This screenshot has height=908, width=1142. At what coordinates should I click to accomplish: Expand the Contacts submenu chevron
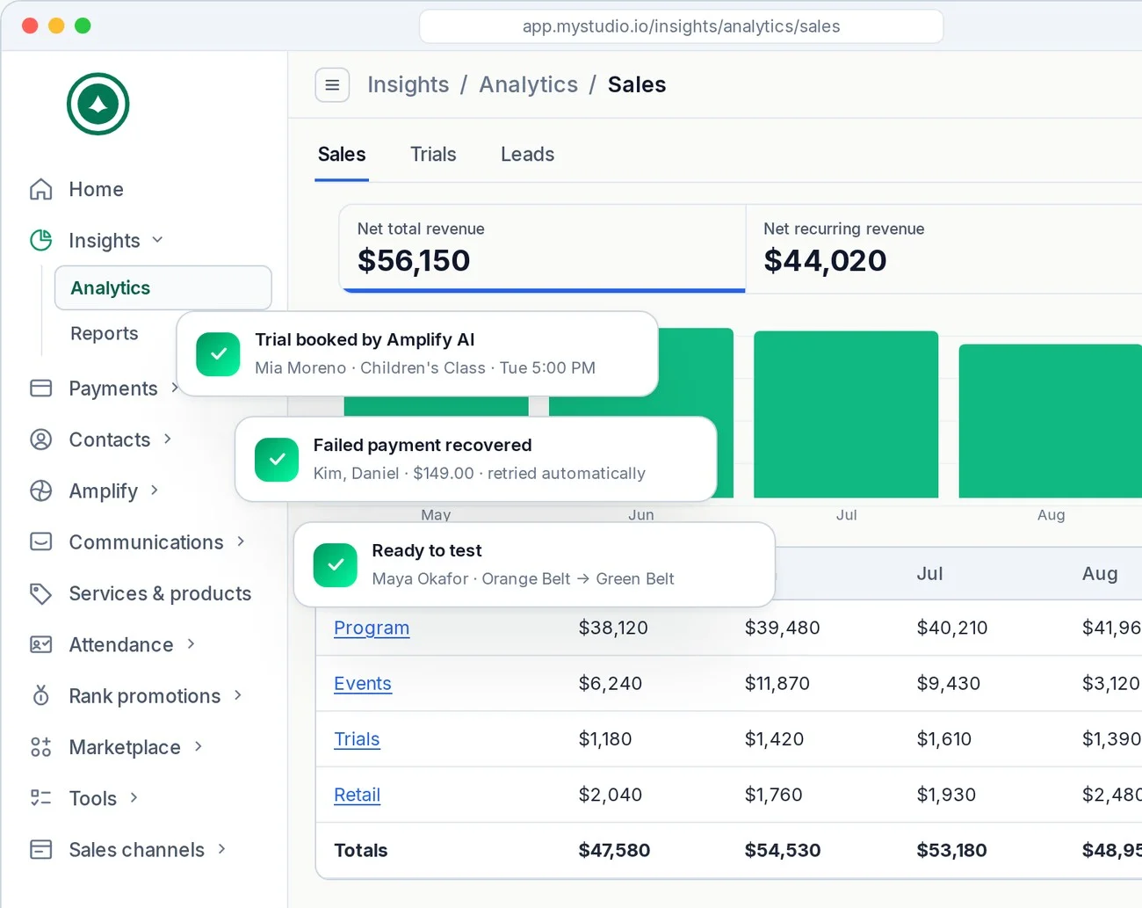point(168,439)
